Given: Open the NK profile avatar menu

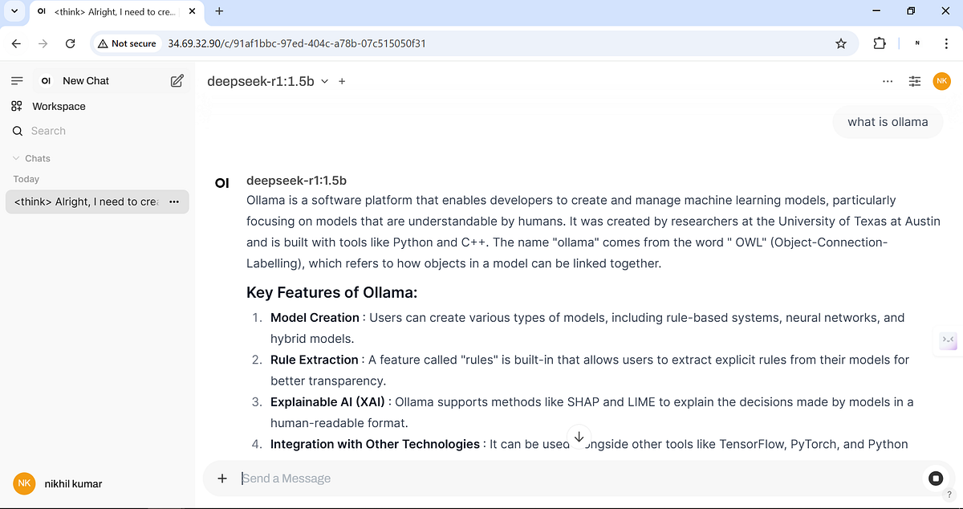Looking at the screenshot, I should (x=941, y=81).
